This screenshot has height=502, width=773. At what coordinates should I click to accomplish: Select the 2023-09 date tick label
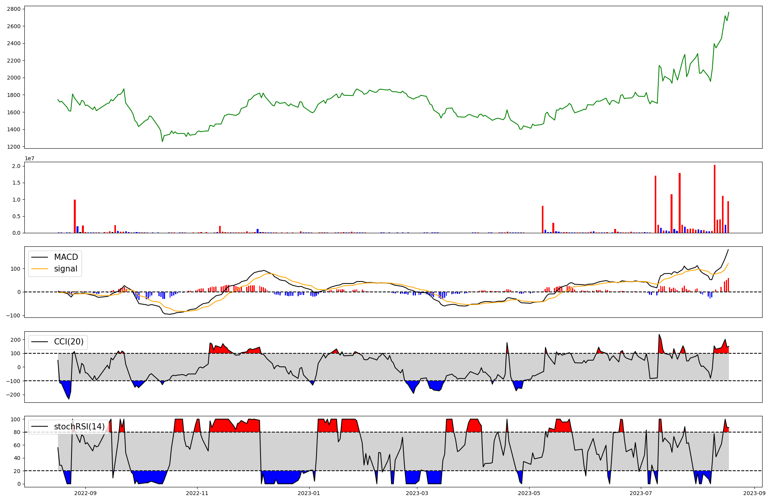click(754, 493)
